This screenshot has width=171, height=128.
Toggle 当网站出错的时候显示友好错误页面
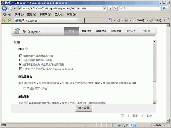coord(21,64)
